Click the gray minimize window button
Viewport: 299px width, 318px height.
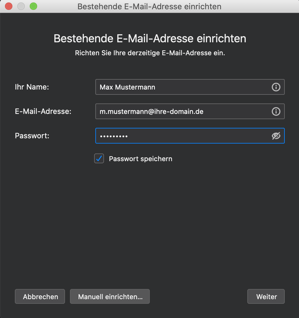point(21,6)
